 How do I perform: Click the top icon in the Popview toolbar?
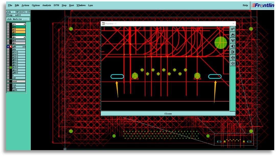coord(233,29)
